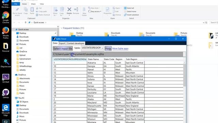This screenshot has width=218, height=123.
Task: Click the Delete ribbon icon
Action: [x=69, y=11]
